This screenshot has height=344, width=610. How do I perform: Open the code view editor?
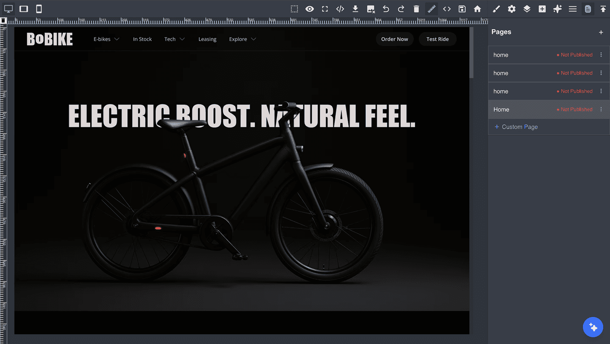point(340,8)
